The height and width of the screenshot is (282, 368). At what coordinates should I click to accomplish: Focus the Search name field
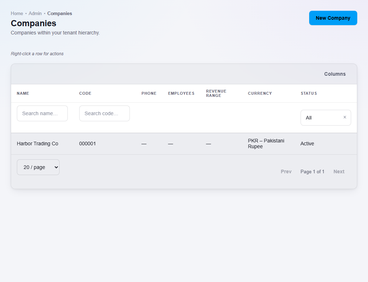[42, 113]
